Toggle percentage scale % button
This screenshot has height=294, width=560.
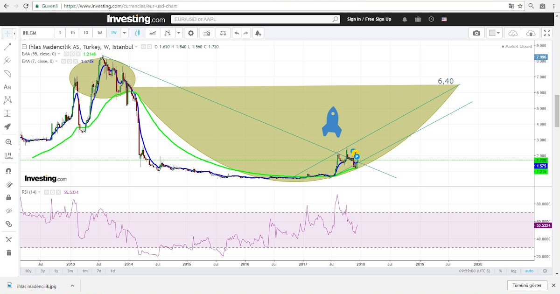click(x=500, y=271)
